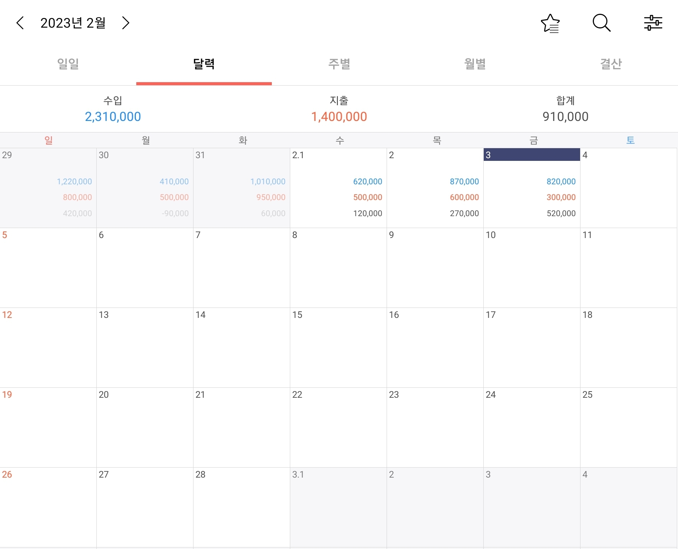Viewport: 678px width, 549px height.
Task: Select February 24 calendar cell
Action: [x=532, y=428]
